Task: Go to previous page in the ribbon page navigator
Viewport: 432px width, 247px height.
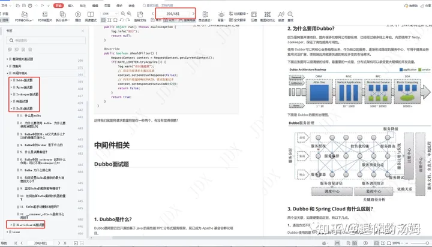Action: coord(152,14)
